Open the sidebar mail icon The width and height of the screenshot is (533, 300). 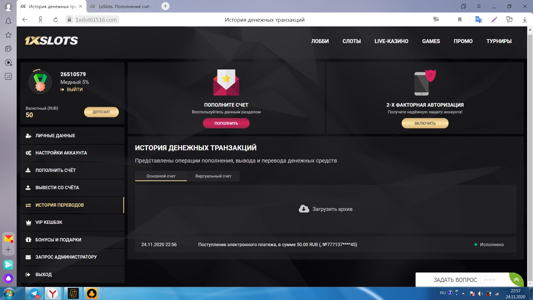[x=8, y=238]
